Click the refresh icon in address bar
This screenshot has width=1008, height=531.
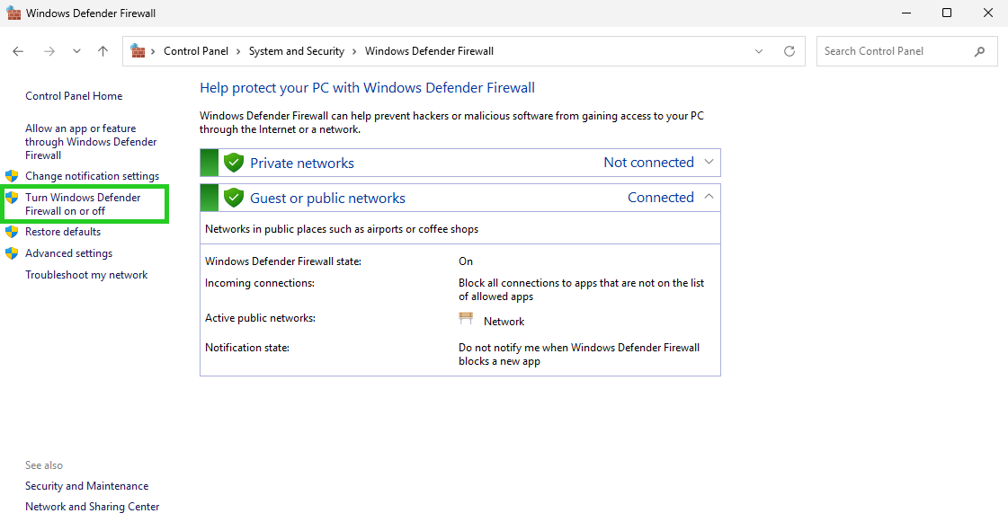[x=789, y=51]
